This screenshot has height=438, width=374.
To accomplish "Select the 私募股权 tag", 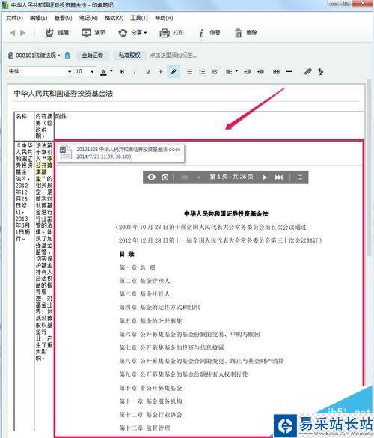I will click(129, 55).
